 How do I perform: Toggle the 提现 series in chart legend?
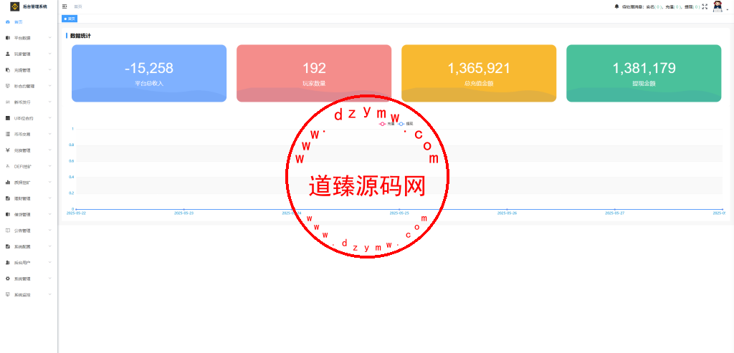406,124
